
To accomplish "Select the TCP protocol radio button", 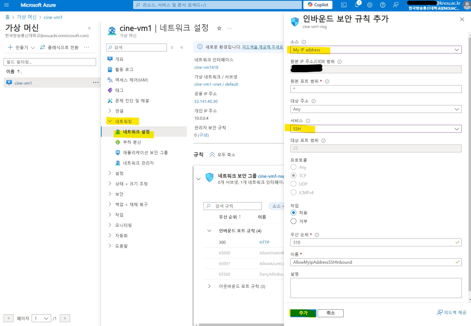I will tap(293, 175).
